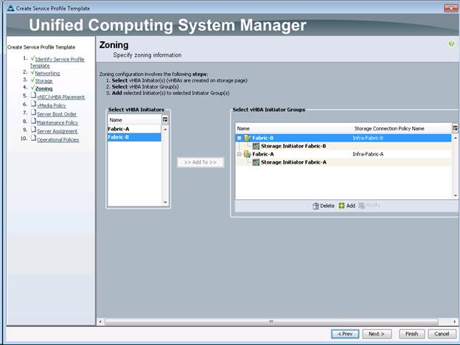Image resolution: width=460 pixels, height=345 pixels.
Task: Click the Finish button
Action: tap(412, 334)
